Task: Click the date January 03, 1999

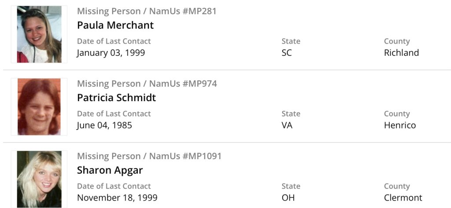Action: (x=111, y=53)
